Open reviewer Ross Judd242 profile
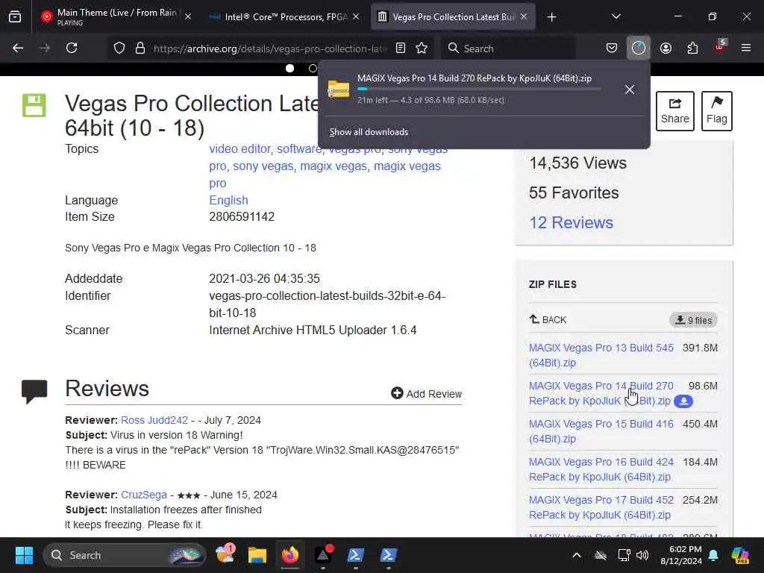The height and width of the screenshot is (573, 764). click(x=154, y=420)
